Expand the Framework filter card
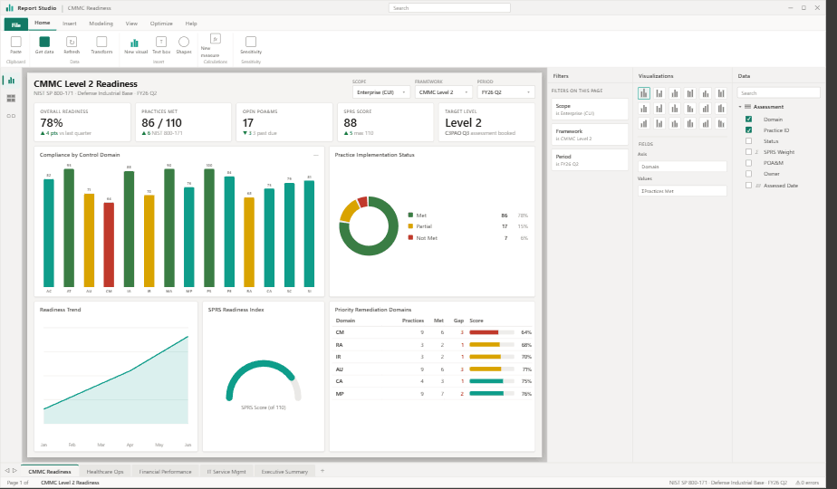Image resolution: width=837 pixels, height=489 pixels. coord(590,135)
